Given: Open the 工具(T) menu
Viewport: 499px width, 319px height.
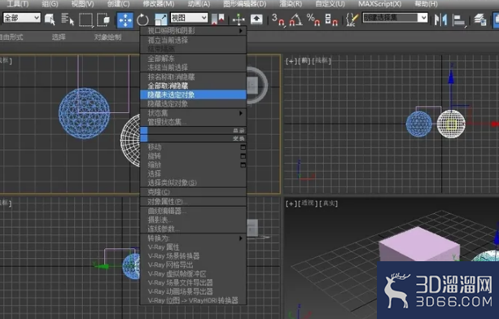Looking at the screenshot, I should 18,4.
